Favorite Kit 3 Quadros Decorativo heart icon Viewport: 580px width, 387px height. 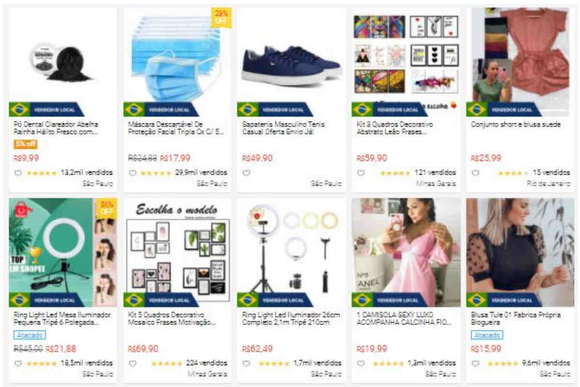pyautogui.click(x=361, y=173)
